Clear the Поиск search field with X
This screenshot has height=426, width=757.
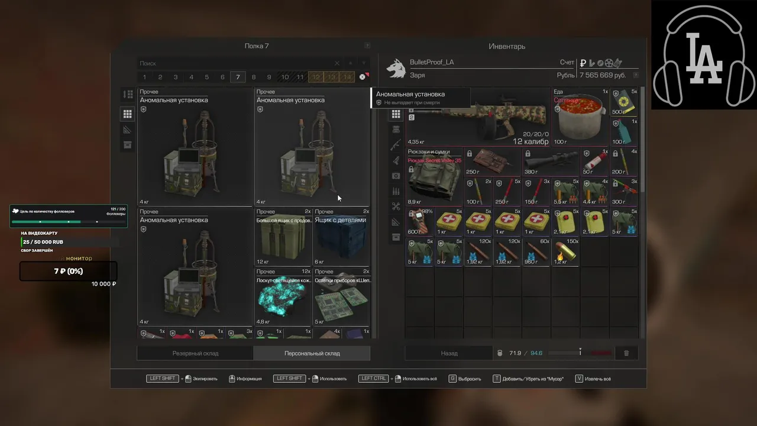click(x=337, y=63)
